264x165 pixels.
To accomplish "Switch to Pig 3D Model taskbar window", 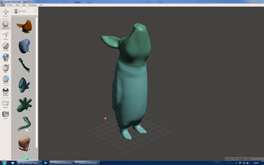I will click(29, 163).
